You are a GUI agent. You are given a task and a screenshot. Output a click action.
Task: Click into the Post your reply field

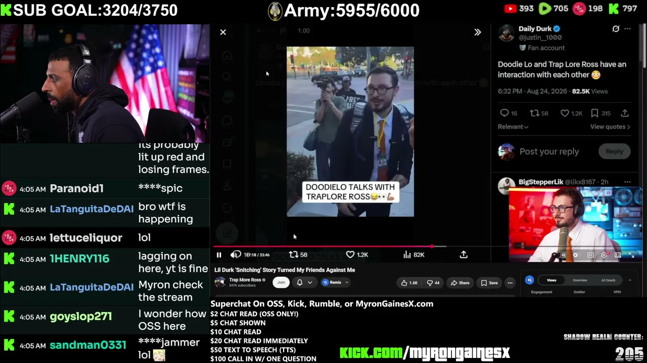[x=549, y=151]
